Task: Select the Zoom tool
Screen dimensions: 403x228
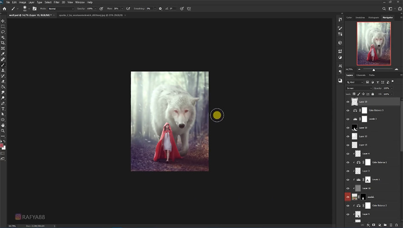Action: point(3,131)
